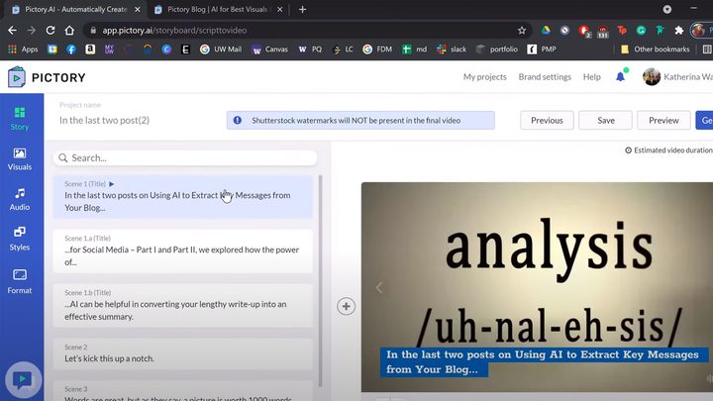Click the Preview button

coord(663,120)
